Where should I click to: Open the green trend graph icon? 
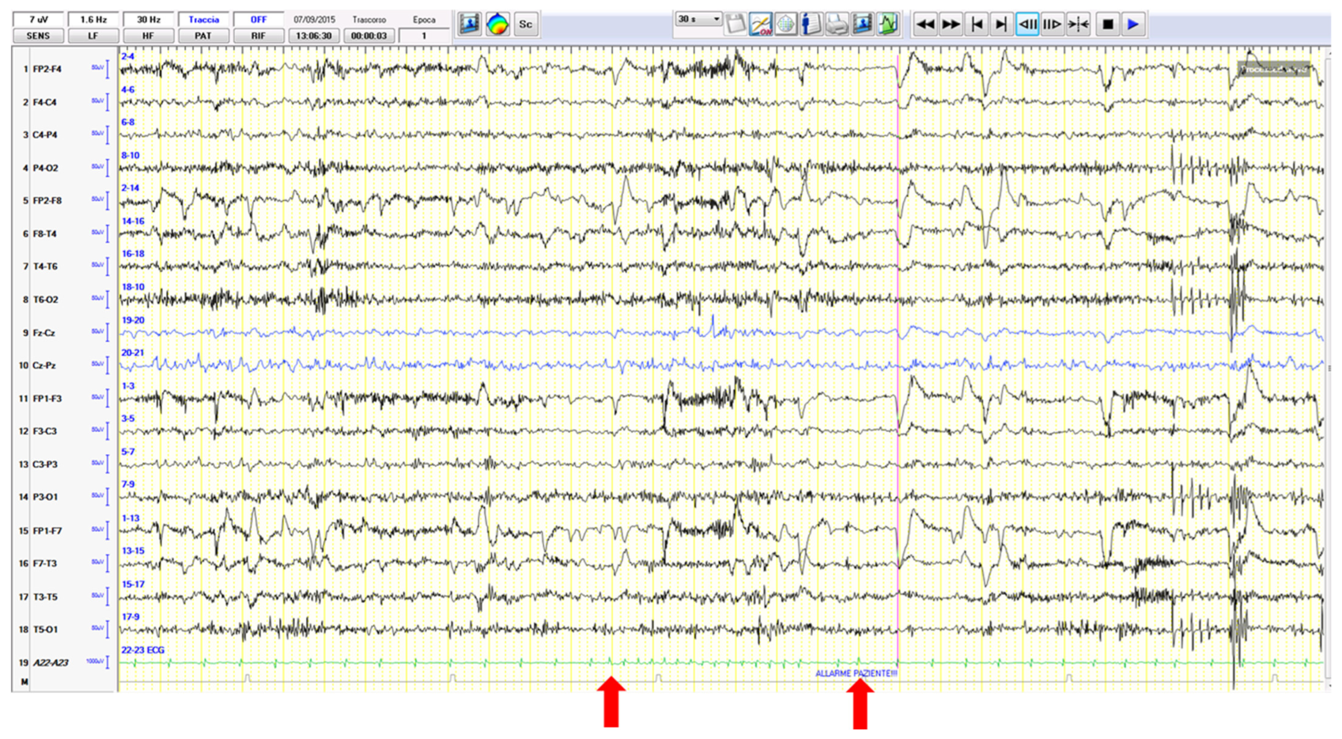[888, 24]
